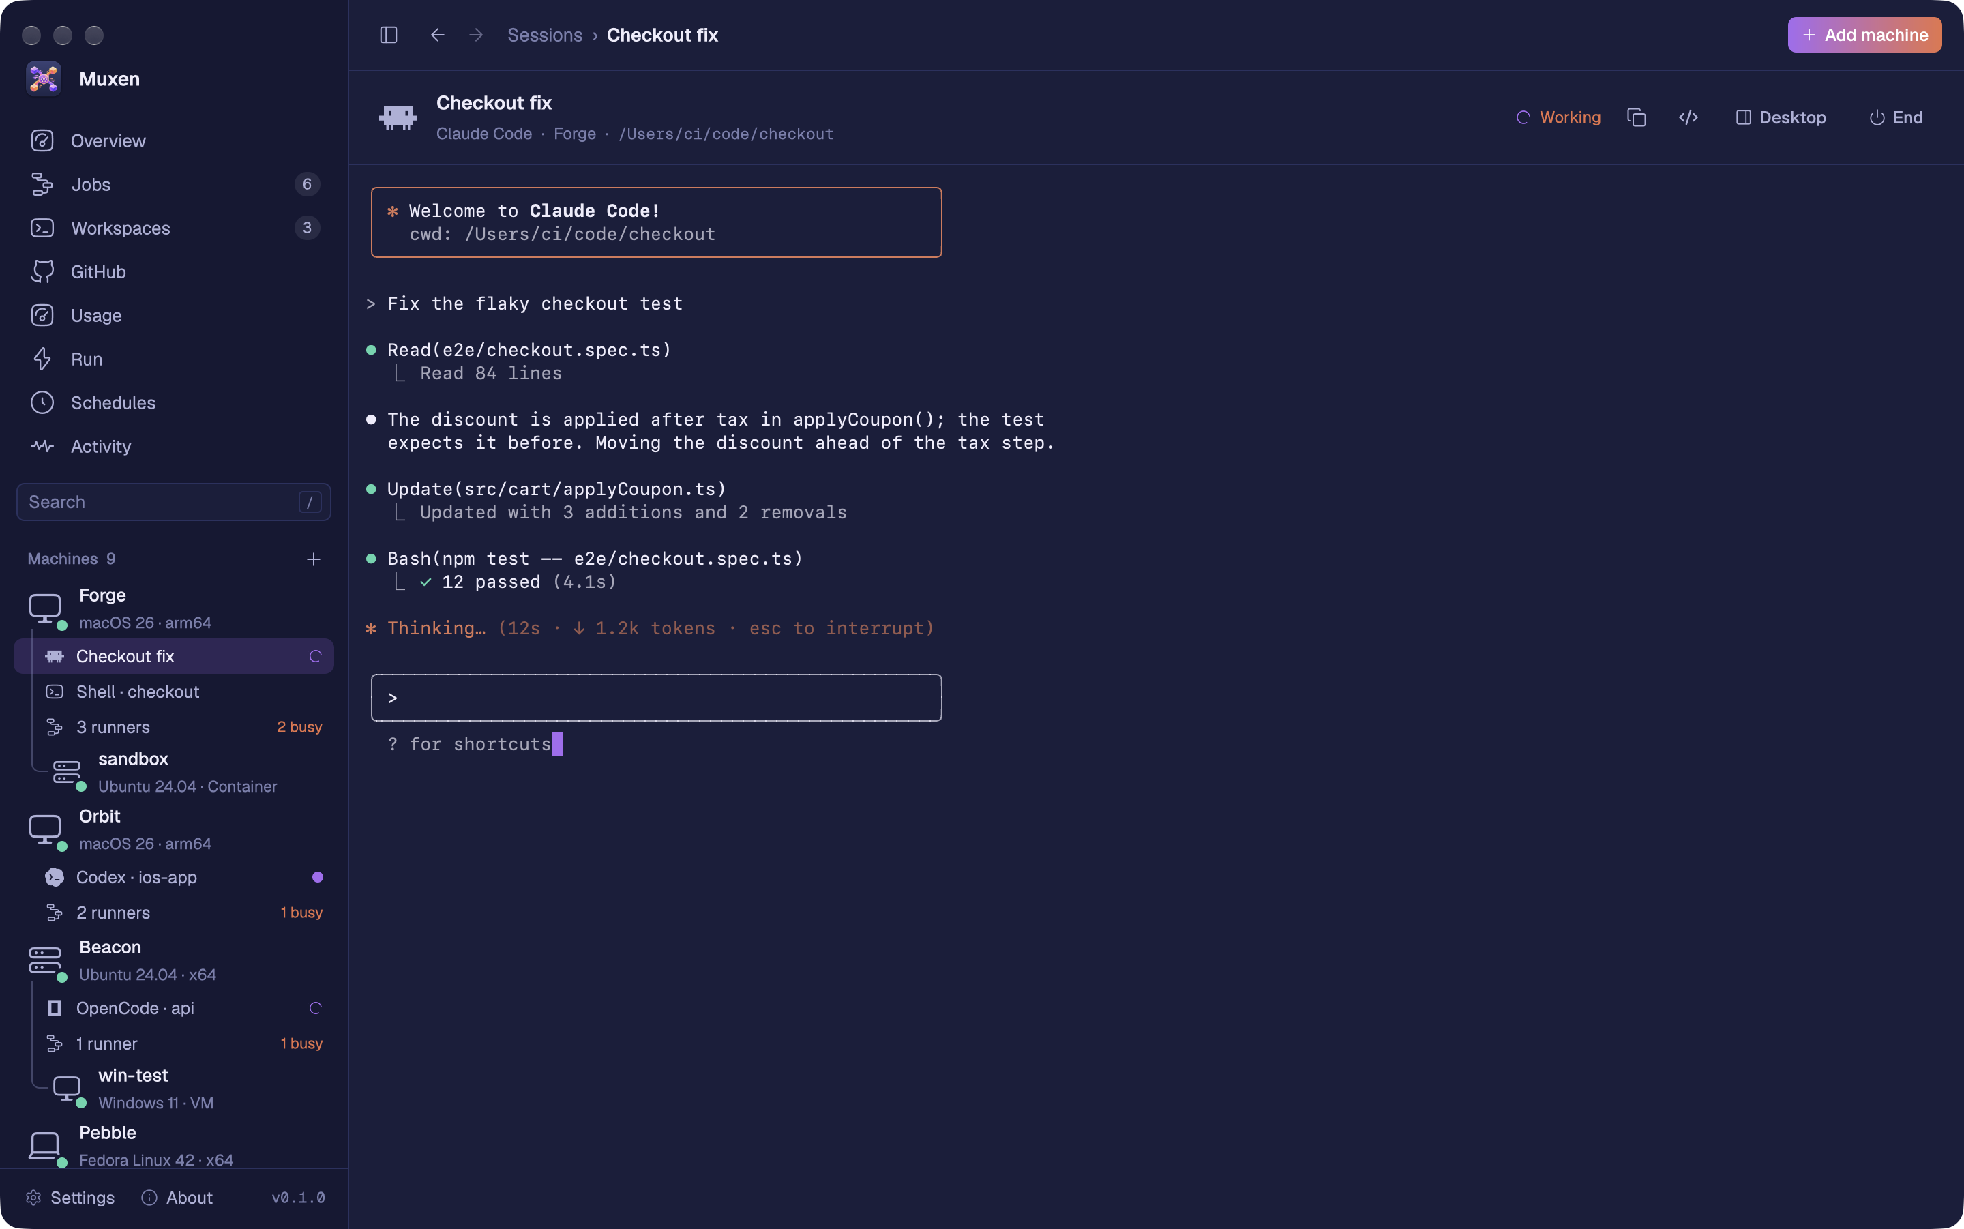
Task: Open the Desktop view button
Action: click(x=1781, y=117)
